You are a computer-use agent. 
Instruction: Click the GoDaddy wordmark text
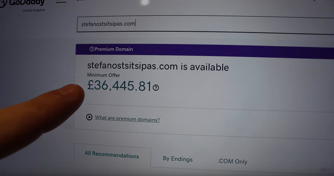27,3
